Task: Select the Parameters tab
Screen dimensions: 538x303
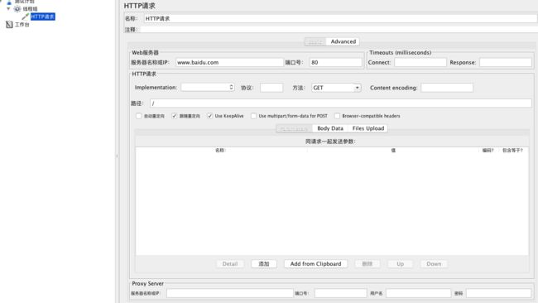Action: 294,128
